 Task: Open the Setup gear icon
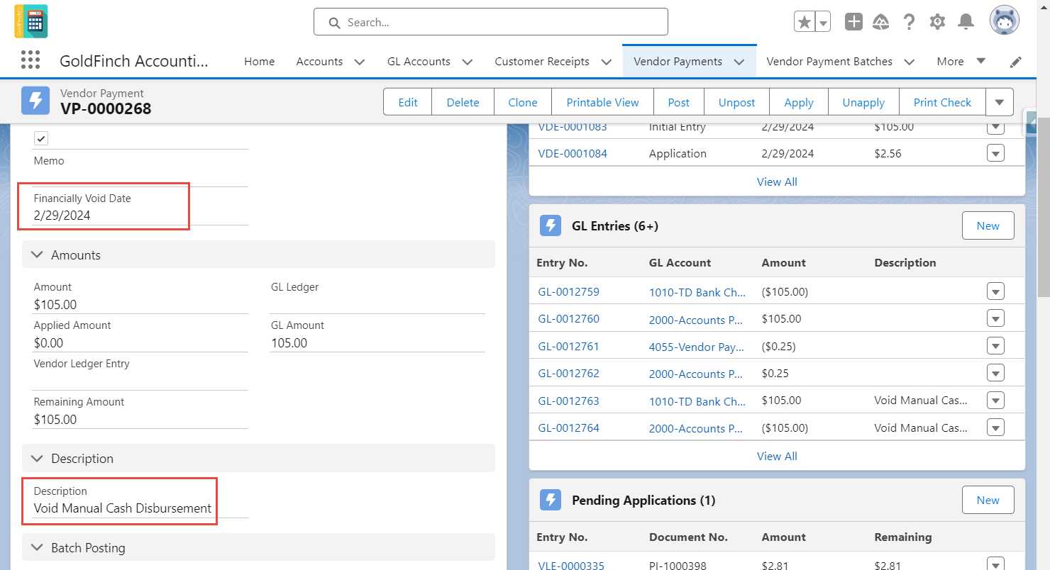(937, 22)
